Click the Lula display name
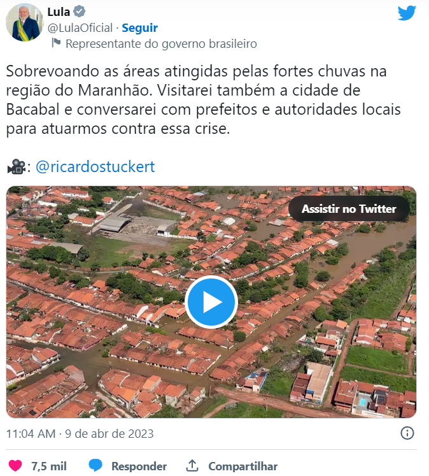This screenshot has height=476, width=429. pos(59,12)
